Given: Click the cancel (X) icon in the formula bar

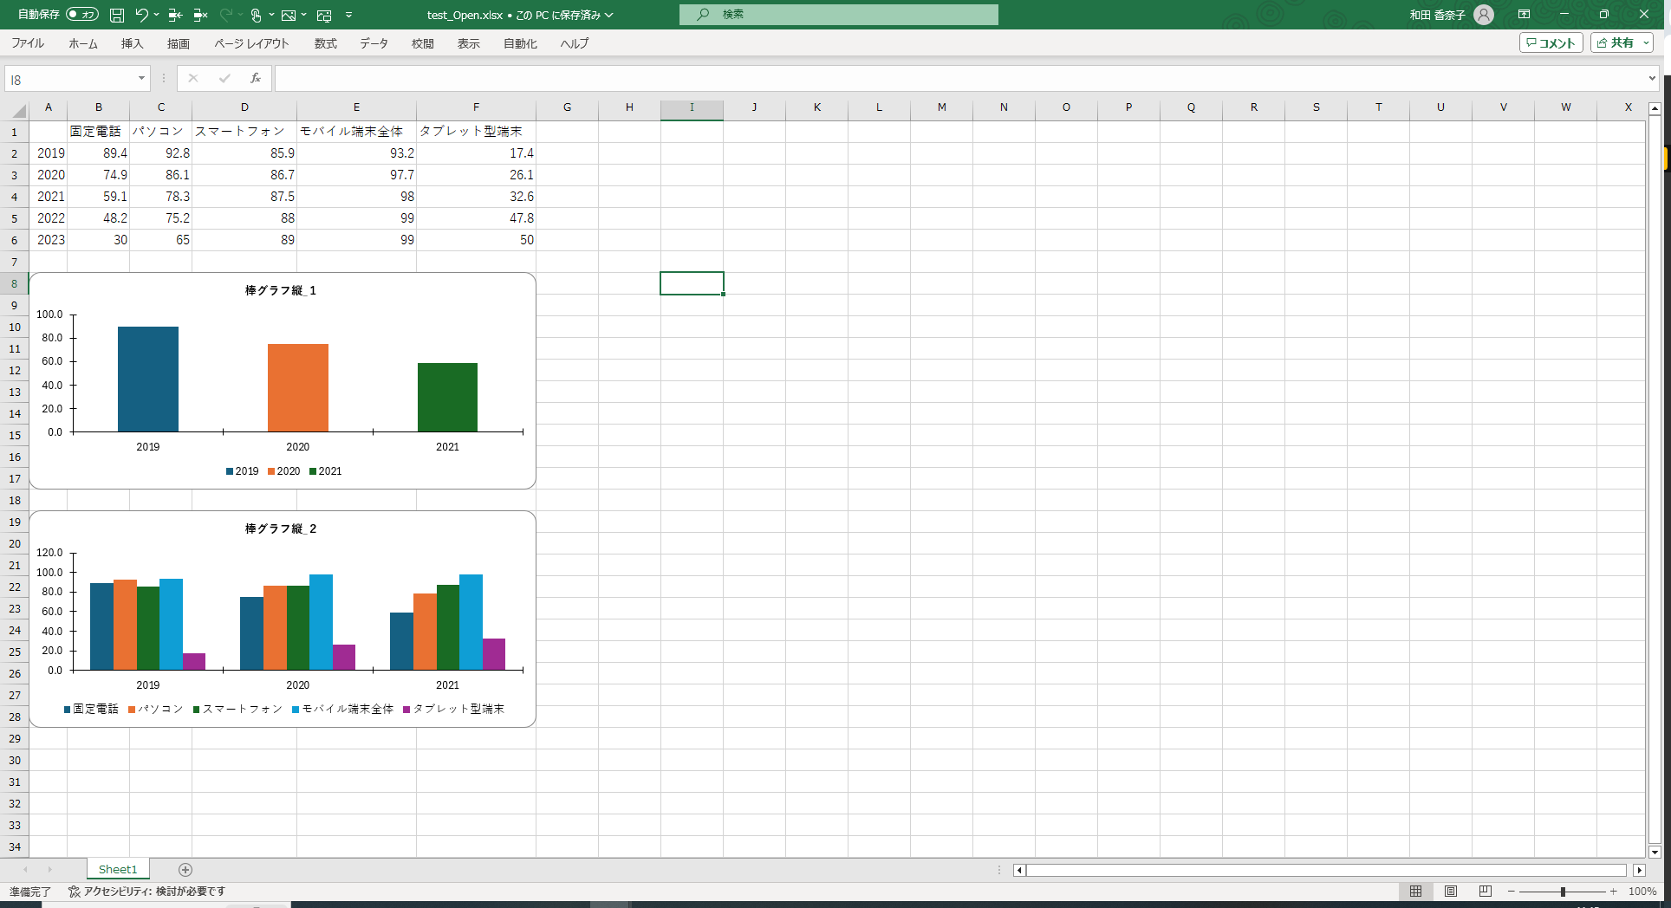Looking at the screenshot, I should point(193,79).
